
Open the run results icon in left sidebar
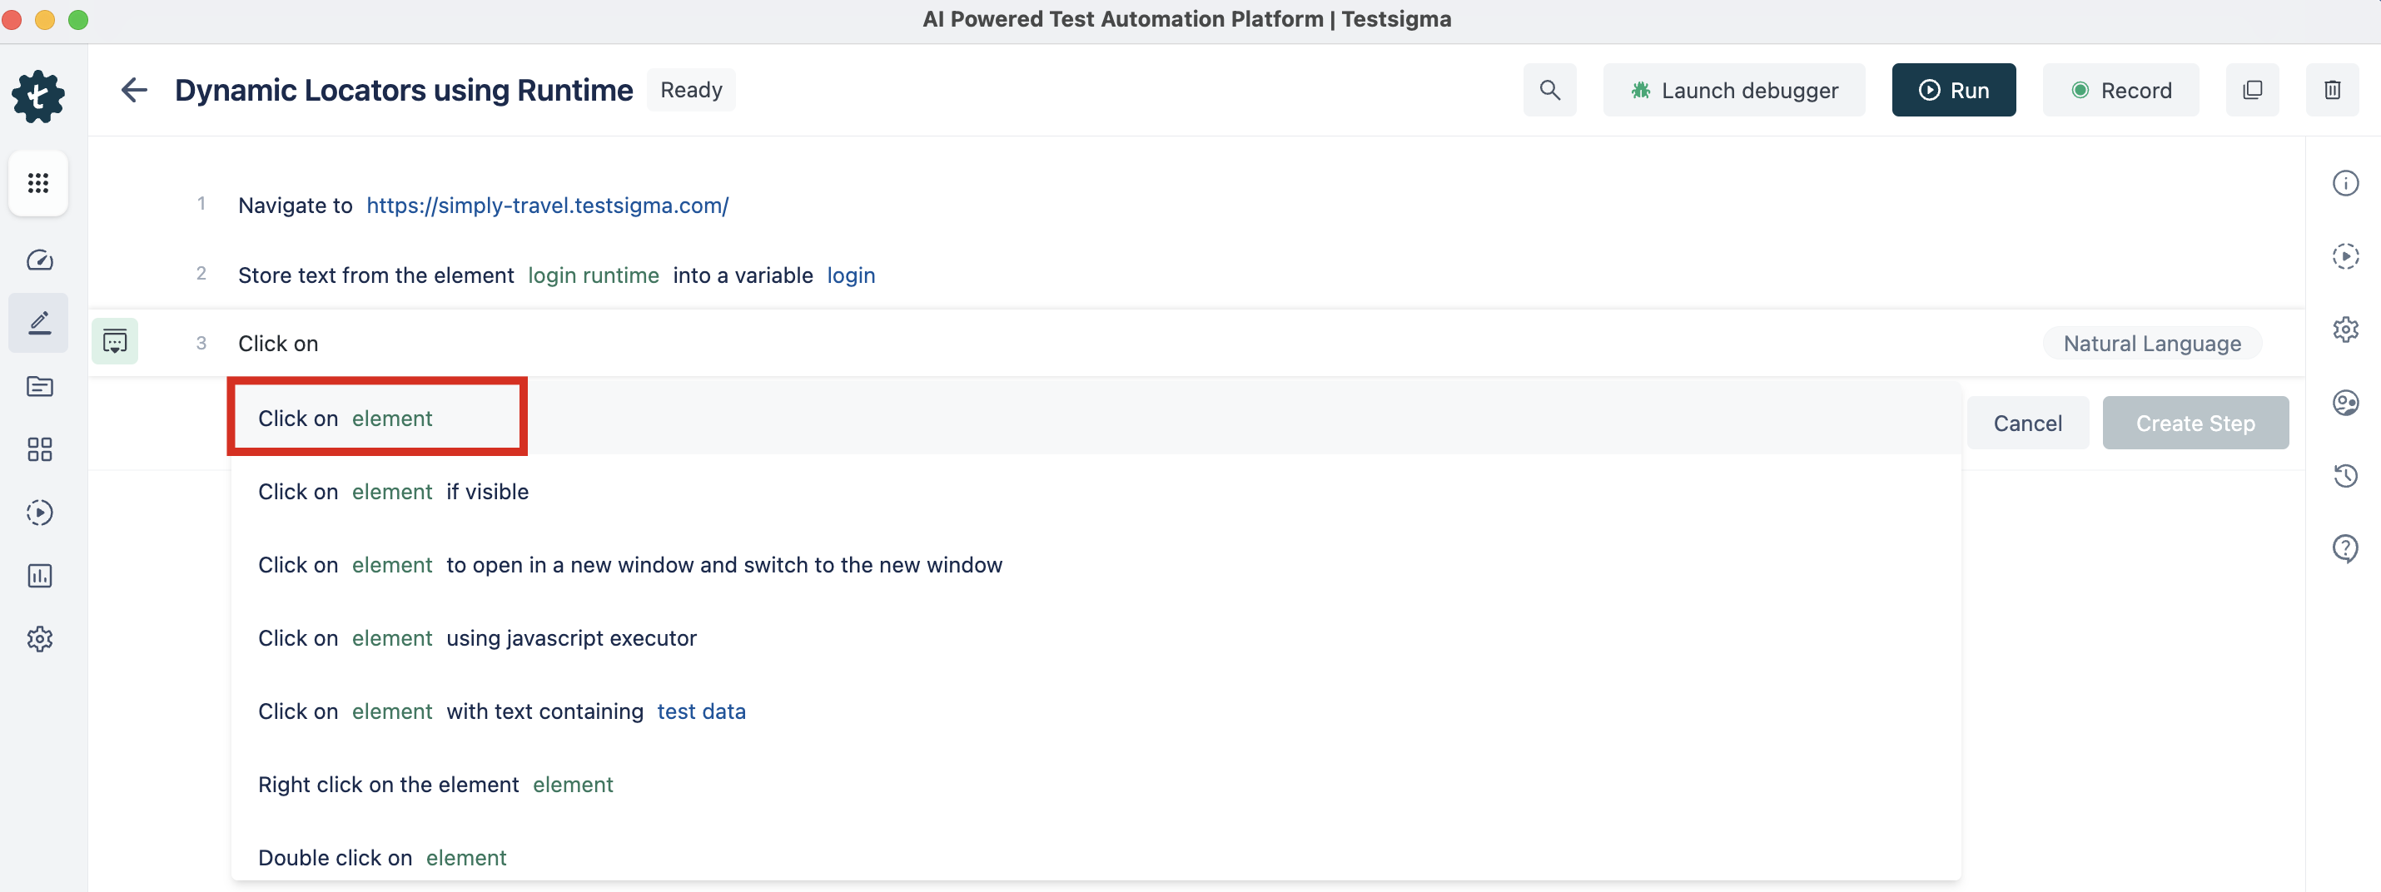point(39,513)
